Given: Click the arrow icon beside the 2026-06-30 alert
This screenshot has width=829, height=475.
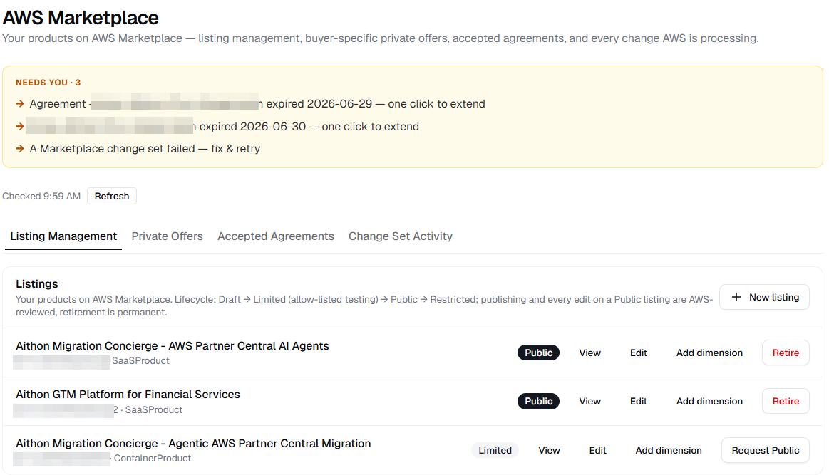Looking at the screenshot, I should tap(20, 127).
